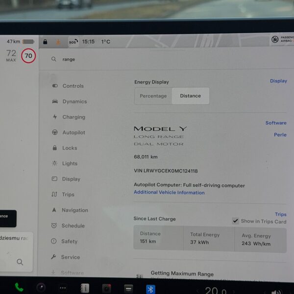Open the Controls settings menu

(x=68, y=86)
